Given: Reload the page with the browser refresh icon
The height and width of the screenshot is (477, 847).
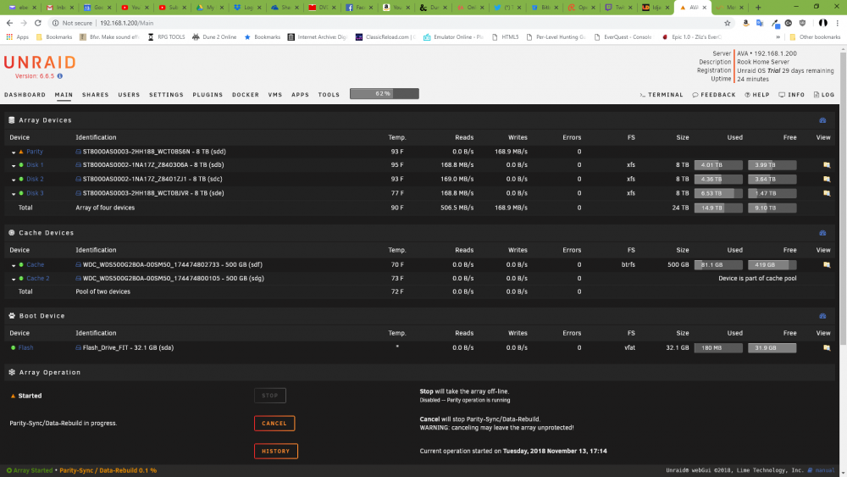Looking at the screenshot, I should (x=38, y=23).
